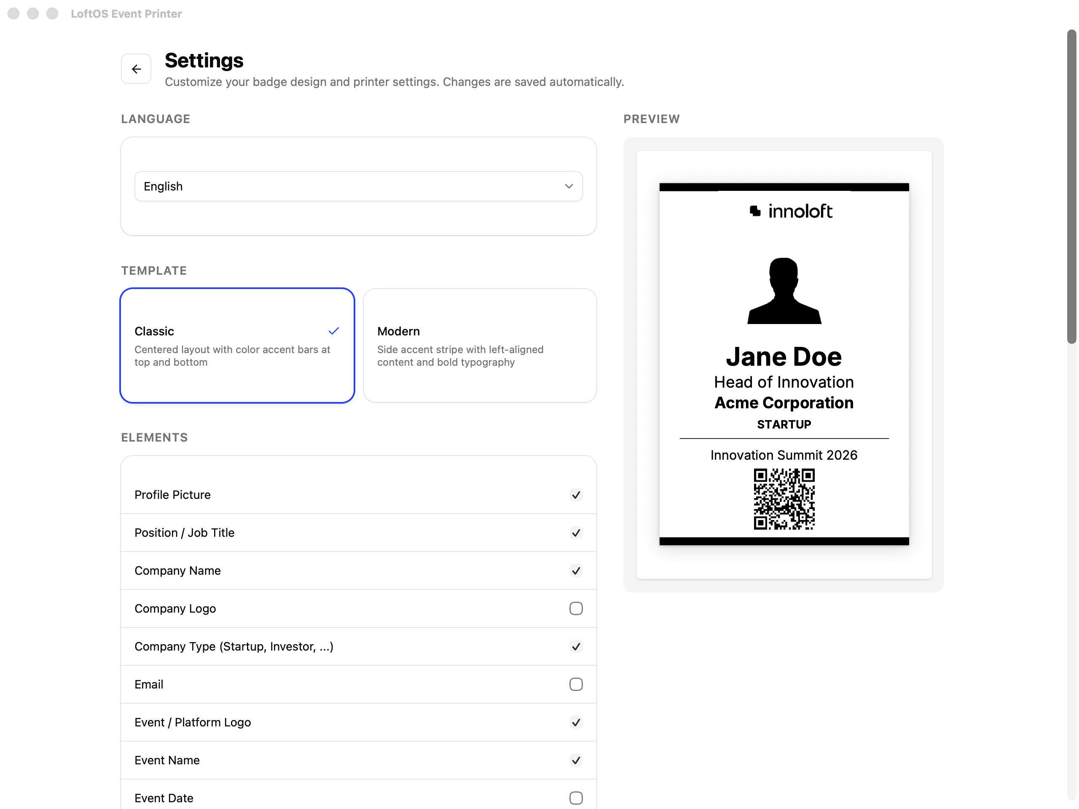Click 'Innovation Summit 2026' text in preview

pyautogui.click(x=784, y=455)
